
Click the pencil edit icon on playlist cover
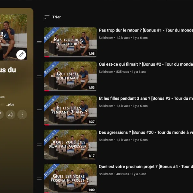(21, 55)
